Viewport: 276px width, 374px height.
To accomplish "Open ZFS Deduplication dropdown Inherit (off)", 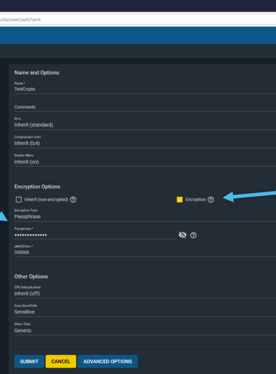I will click(x=145, y=293).
